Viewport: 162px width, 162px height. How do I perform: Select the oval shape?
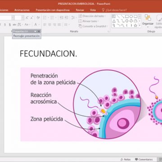click(x=131, y=16)
